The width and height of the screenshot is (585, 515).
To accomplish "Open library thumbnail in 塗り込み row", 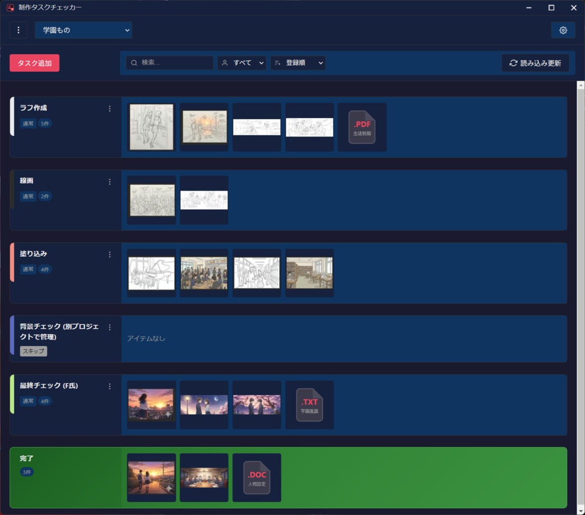I will tap(309, 273).
